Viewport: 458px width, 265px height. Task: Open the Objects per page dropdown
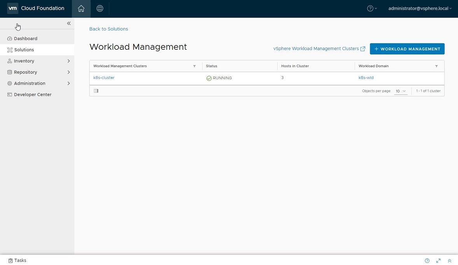click(400, 91)
